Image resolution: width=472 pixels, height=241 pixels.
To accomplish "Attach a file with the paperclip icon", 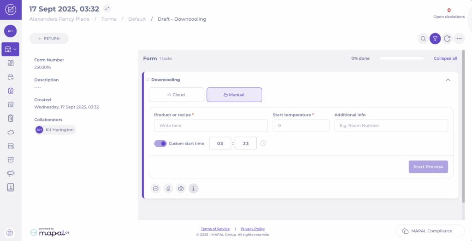I will (x=168, y=188).
